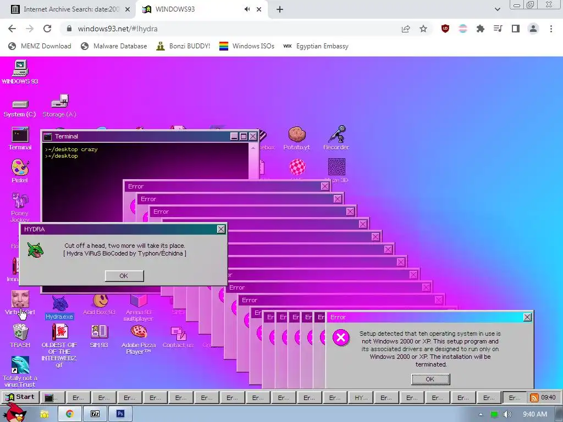Open the Bonzi BUDDY! bookmark
Viewport: 563px width, 422px height.
(x=183, y=46)
